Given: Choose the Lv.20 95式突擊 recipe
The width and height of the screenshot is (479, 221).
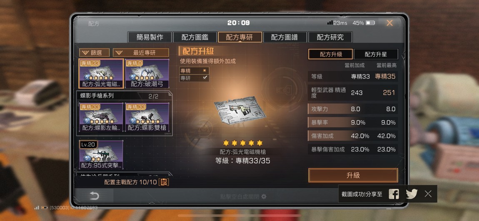Looking at the screenshot, I should pyautogui.click(x=101, y=155).
